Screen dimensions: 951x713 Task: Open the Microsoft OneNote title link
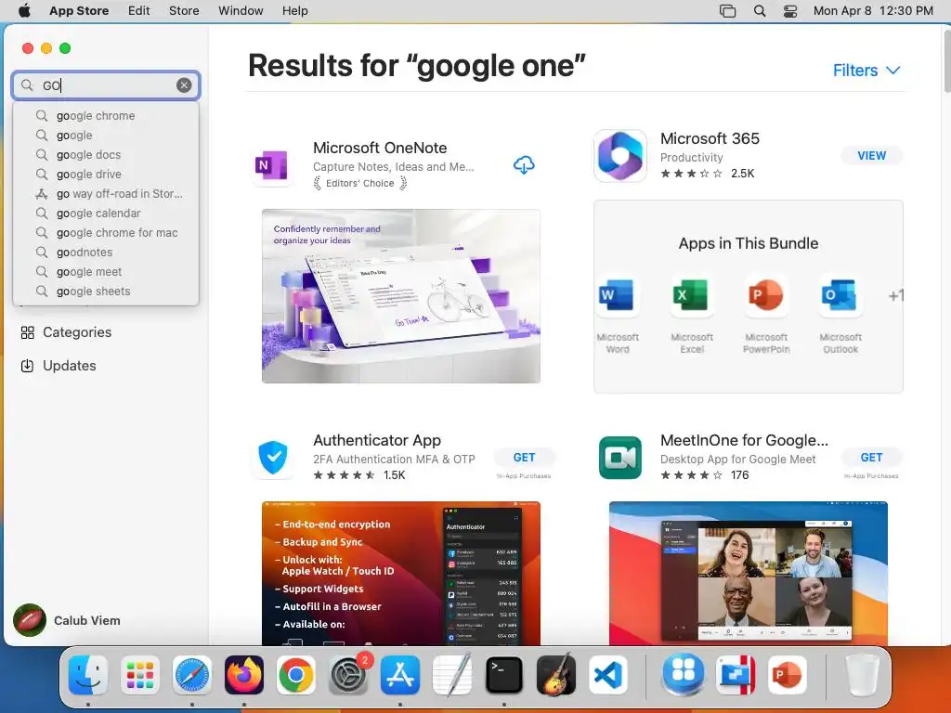coord(380,148)
